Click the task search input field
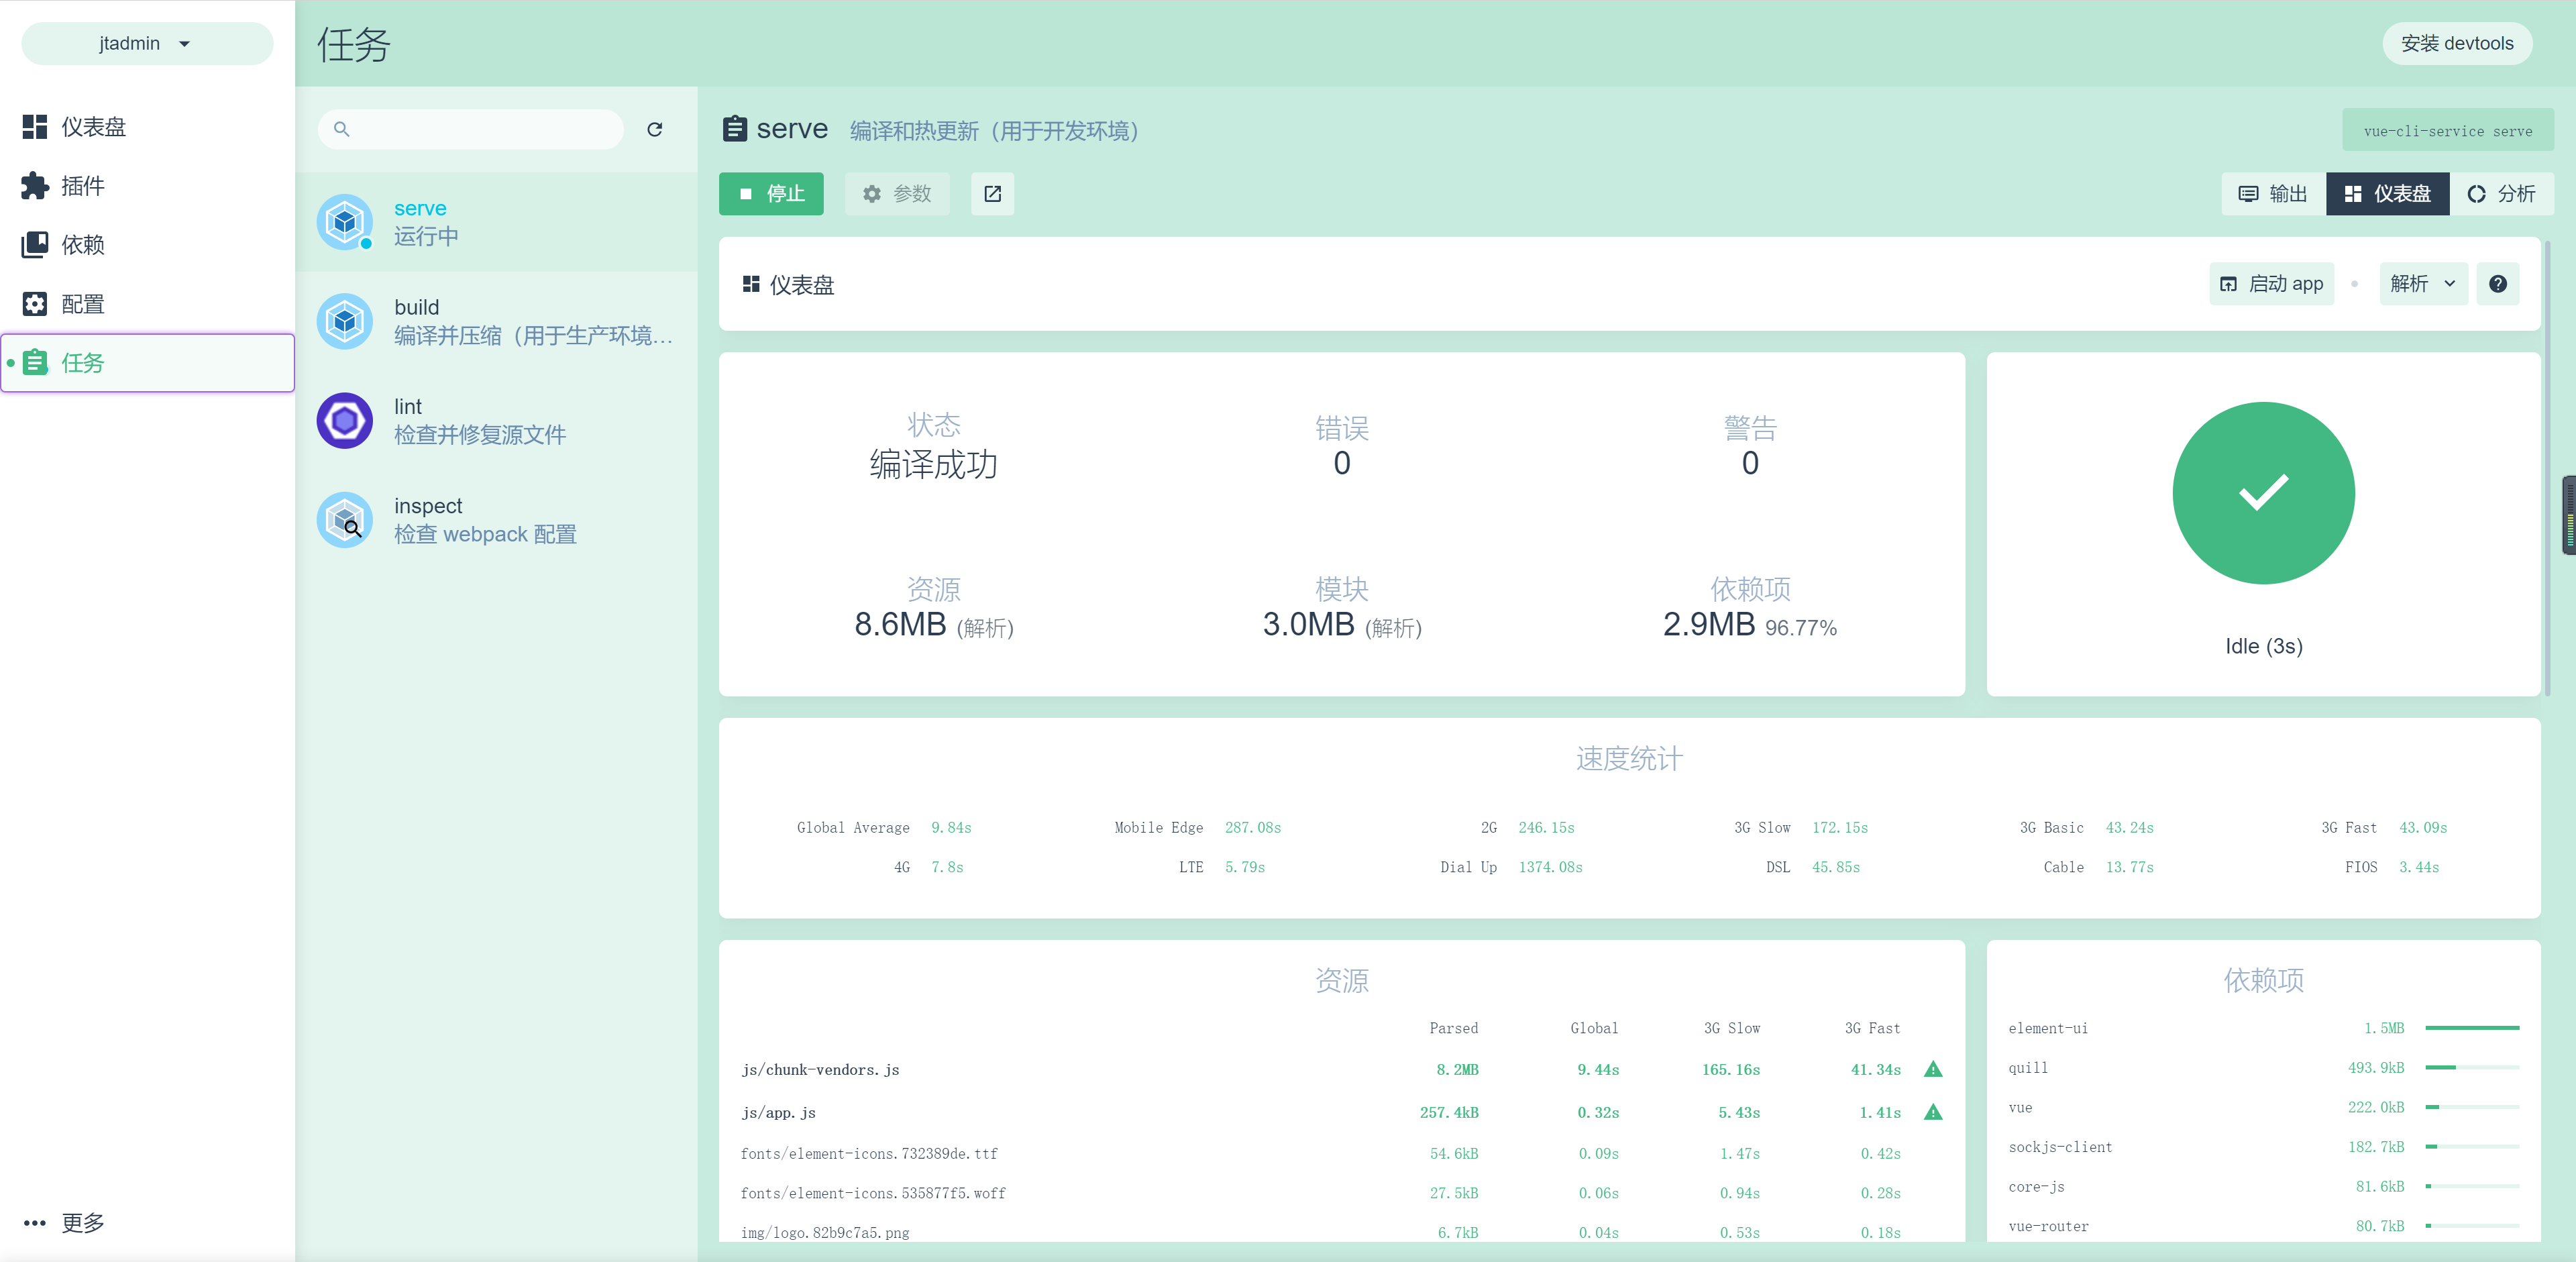Viewport: 2576px width, 1262px height. (470, 129)
